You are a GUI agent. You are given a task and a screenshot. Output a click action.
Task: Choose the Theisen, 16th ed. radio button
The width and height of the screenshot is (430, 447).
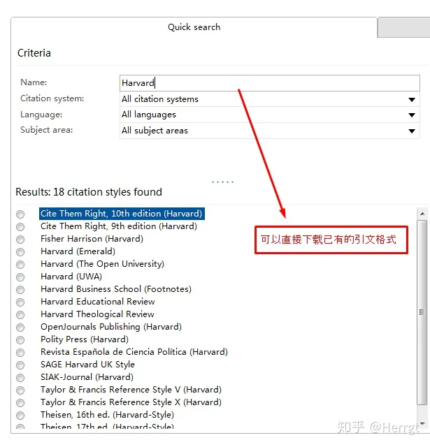click(20, 415)
